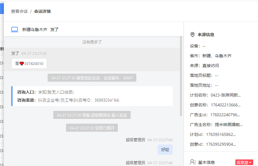The image size is (258, 166).
Task: Click the 基本信息 section heading
Action: [206, 162]
